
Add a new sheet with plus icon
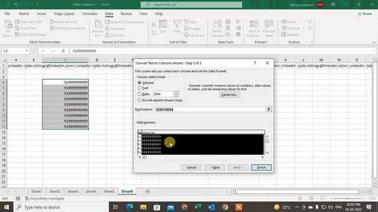pos(148,191)
